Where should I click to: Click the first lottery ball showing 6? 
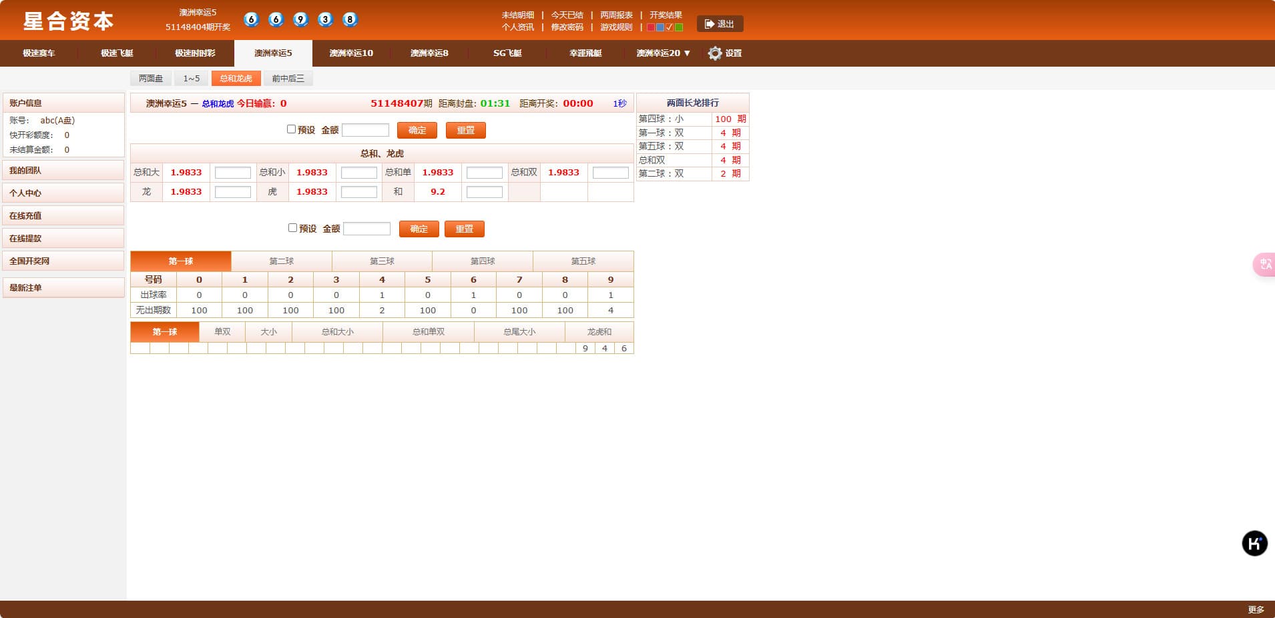(252, 19)
